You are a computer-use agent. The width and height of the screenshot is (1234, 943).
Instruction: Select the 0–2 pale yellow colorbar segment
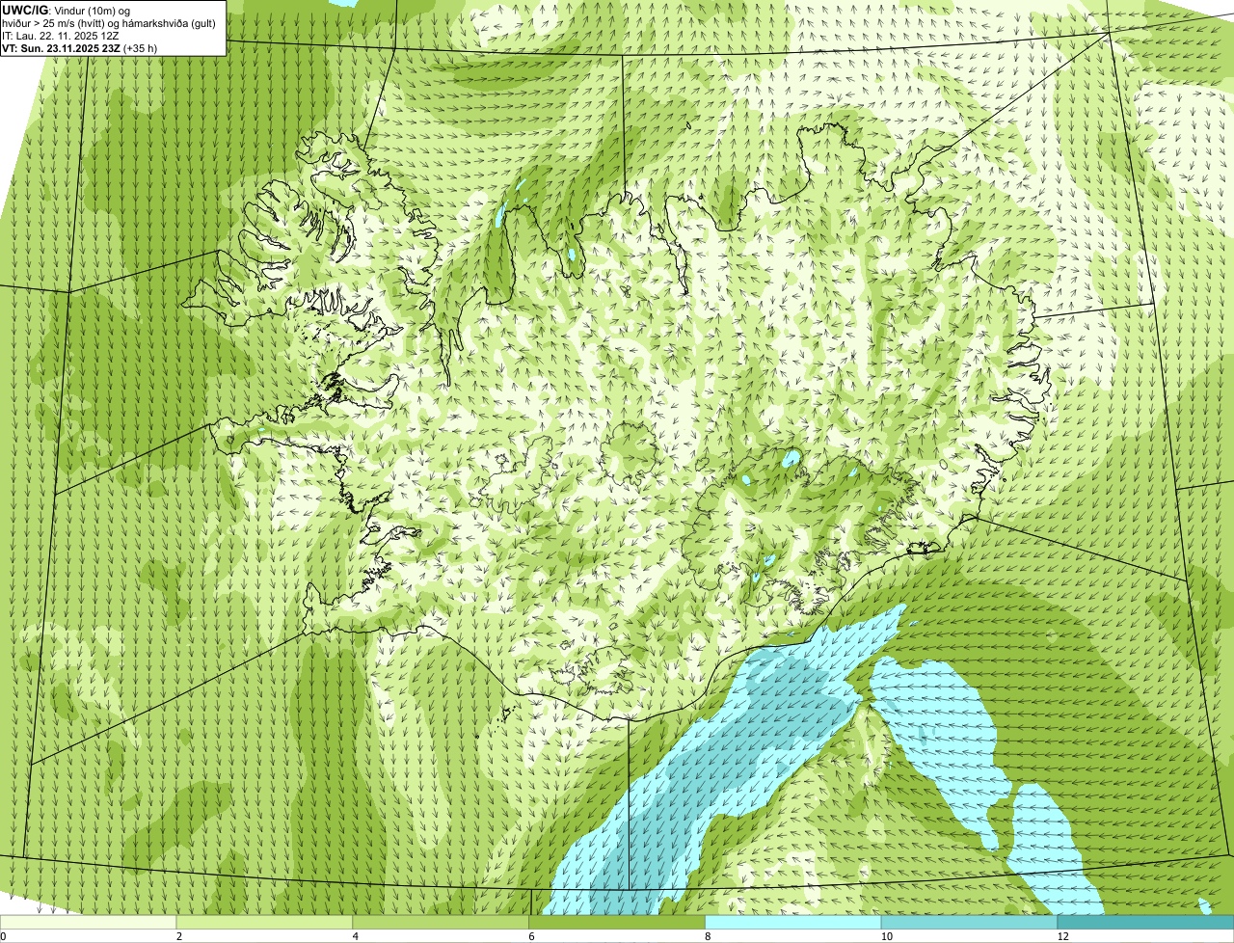click(x=89, y=923)
